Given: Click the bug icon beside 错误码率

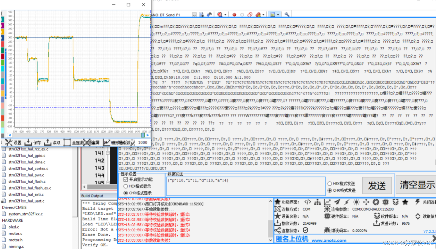Looking at the screenshot, I should pyautogui.click(x=327, y=230).
